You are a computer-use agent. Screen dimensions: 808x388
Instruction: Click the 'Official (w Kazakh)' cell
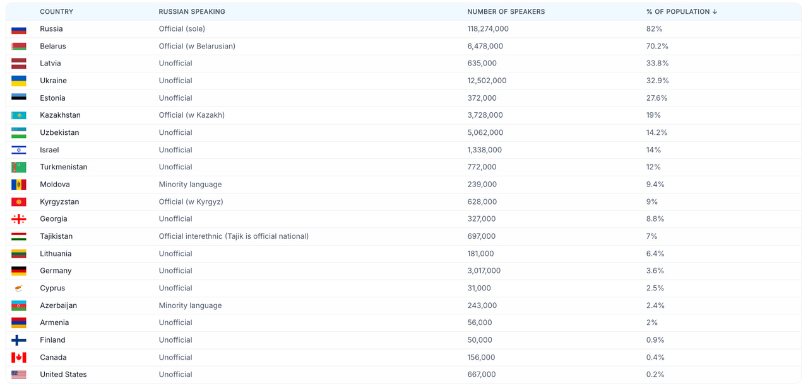click(192, 115)
